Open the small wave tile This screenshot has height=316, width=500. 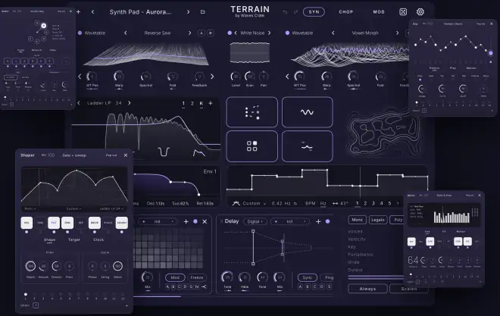(x=307, y=146)
